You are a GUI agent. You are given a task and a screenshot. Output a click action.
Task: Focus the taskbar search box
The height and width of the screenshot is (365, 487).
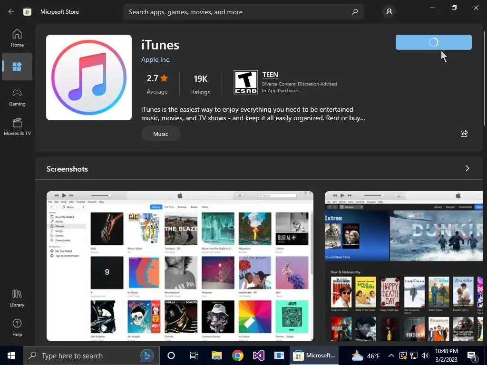[x=91, y=355]
